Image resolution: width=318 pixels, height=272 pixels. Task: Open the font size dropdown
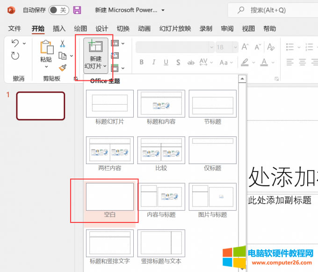(x=234, y=47)
